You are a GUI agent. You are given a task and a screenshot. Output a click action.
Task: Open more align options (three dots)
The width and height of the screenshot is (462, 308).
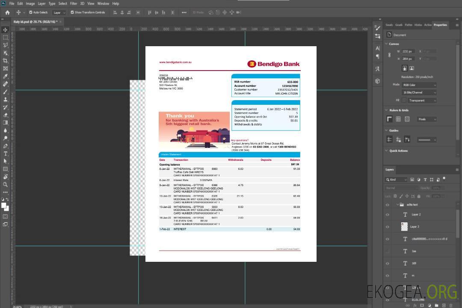[x=184, y=12]
